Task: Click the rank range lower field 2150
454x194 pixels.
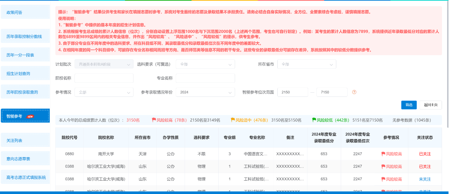Action: [293, 92]
